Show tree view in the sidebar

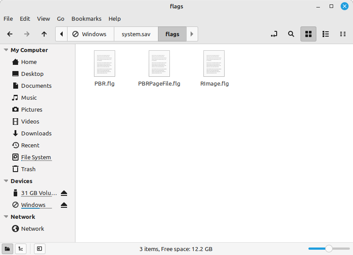tap(21, 249)
